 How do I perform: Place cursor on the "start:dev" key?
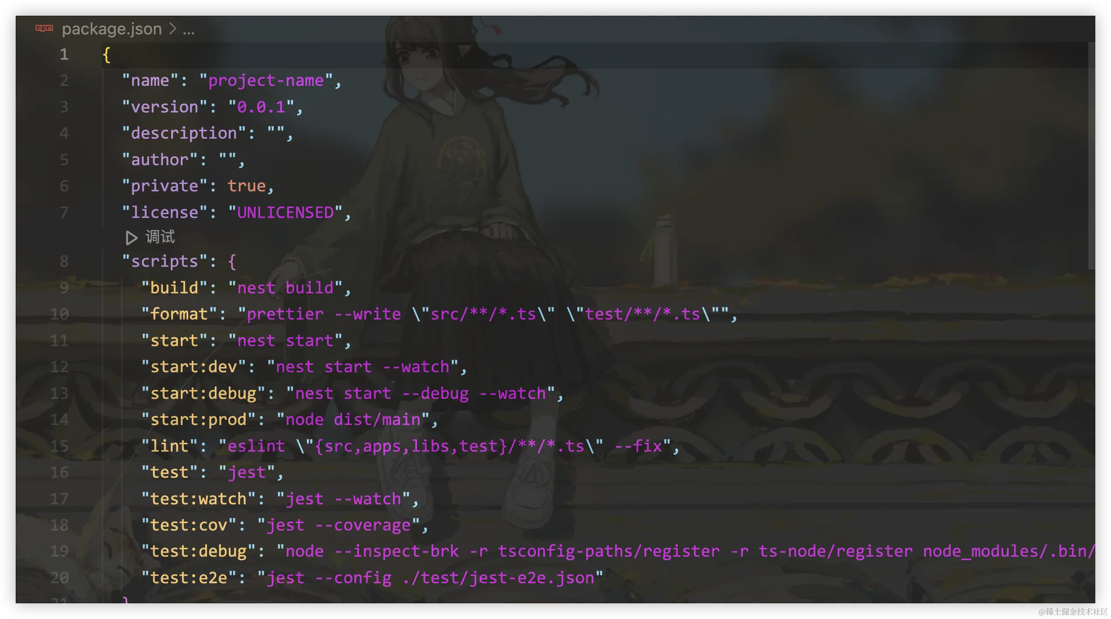(193, 367)
